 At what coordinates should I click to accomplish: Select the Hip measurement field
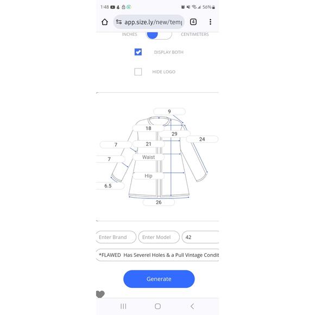pyautogui.click(x=148, y=176)
